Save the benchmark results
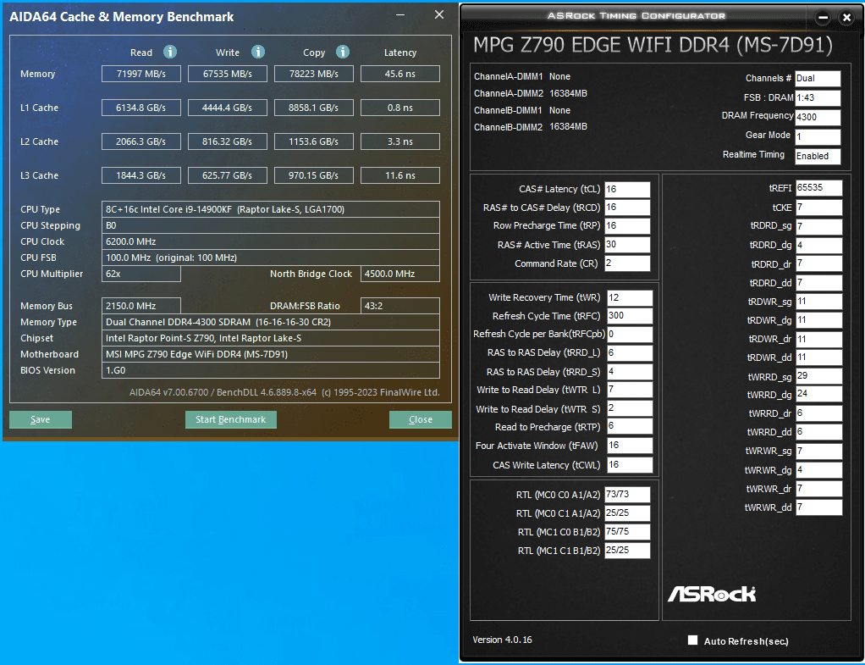865x665 pixels. [x=41, y=419]
